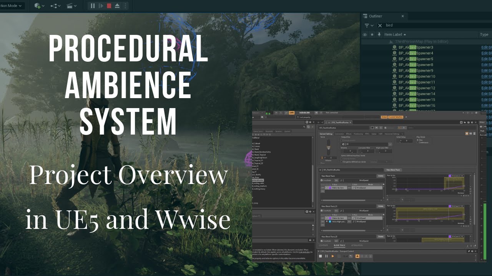The width and height of the screenshot is (492, 276).
Task: Switch to BLEND TRACK tab at bottom
Action: (x=339, y=245)
